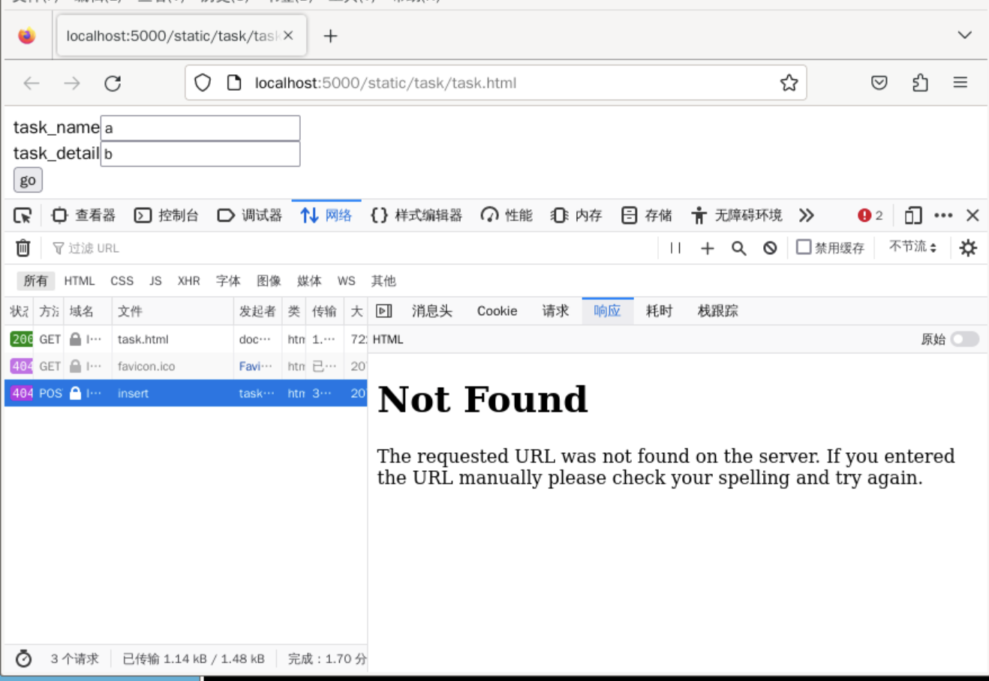Open the 存储 storage tab
The width and height of the screenshot is (989, 681).
pyautogui.click(x=646, y=215)
